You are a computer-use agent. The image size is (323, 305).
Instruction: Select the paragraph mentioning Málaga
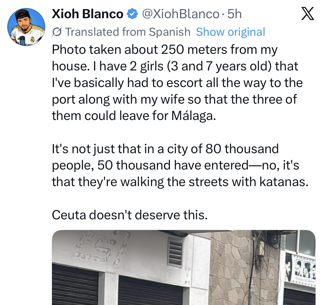pyautogui.click(x=177, y=82)
